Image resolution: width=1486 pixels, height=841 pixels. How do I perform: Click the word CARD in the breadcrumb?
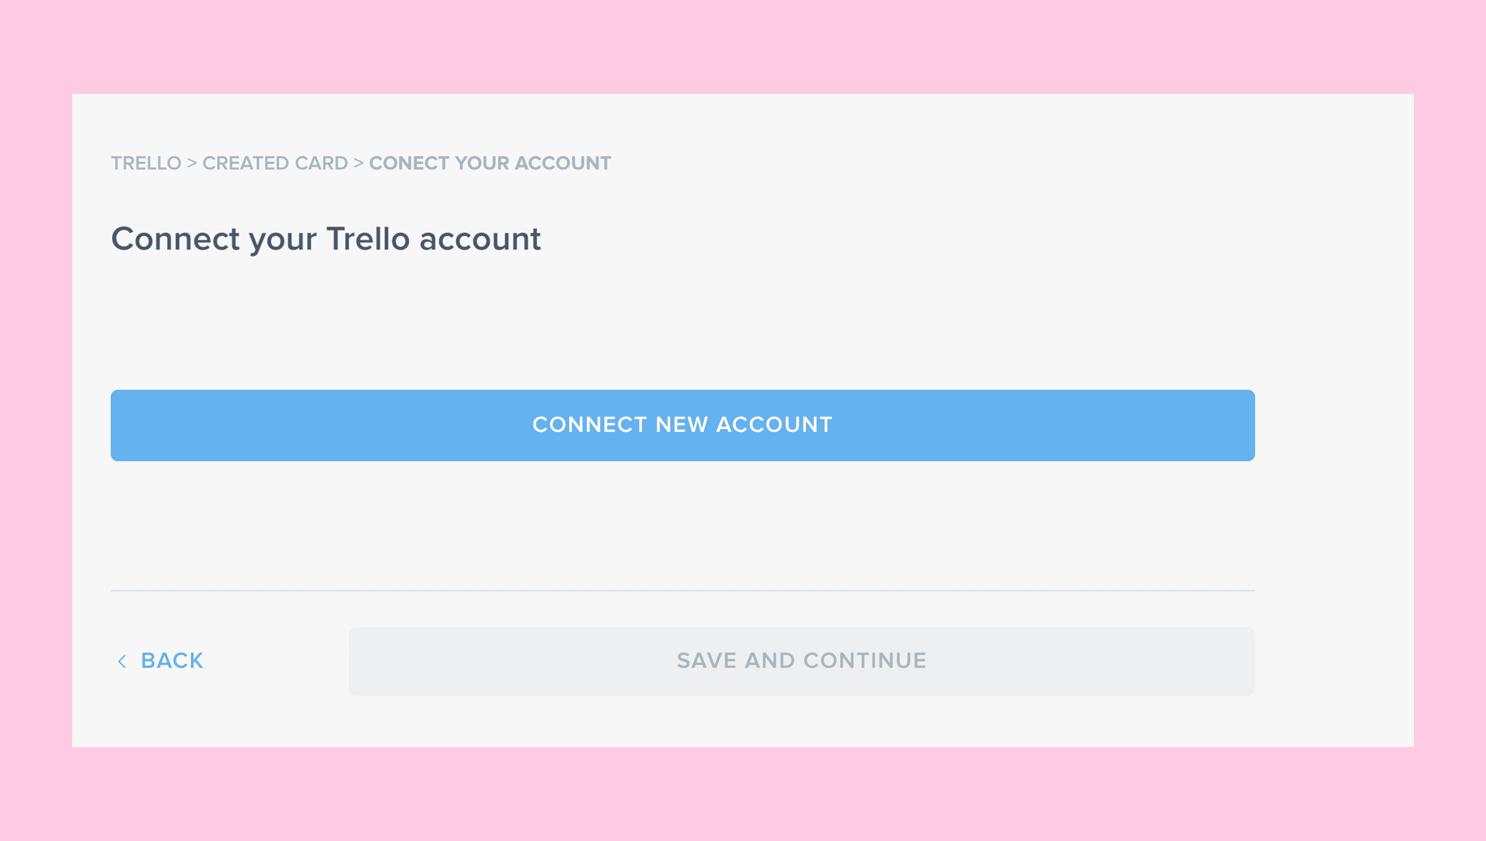click(321, 163)
